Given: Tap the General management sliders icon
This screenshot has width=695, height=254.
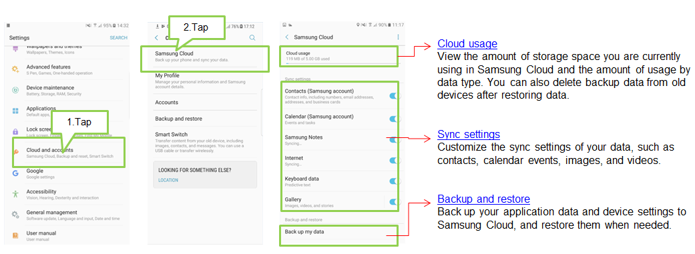Looking at the screenshot, I should click(15, 215).
